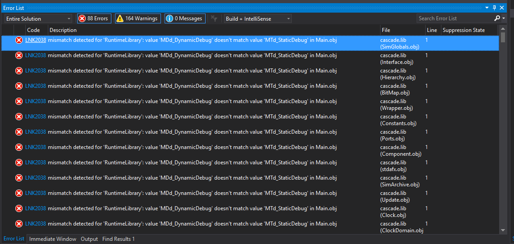
Task: Toggle the 0 Messages filter
Action: (185, 18)
